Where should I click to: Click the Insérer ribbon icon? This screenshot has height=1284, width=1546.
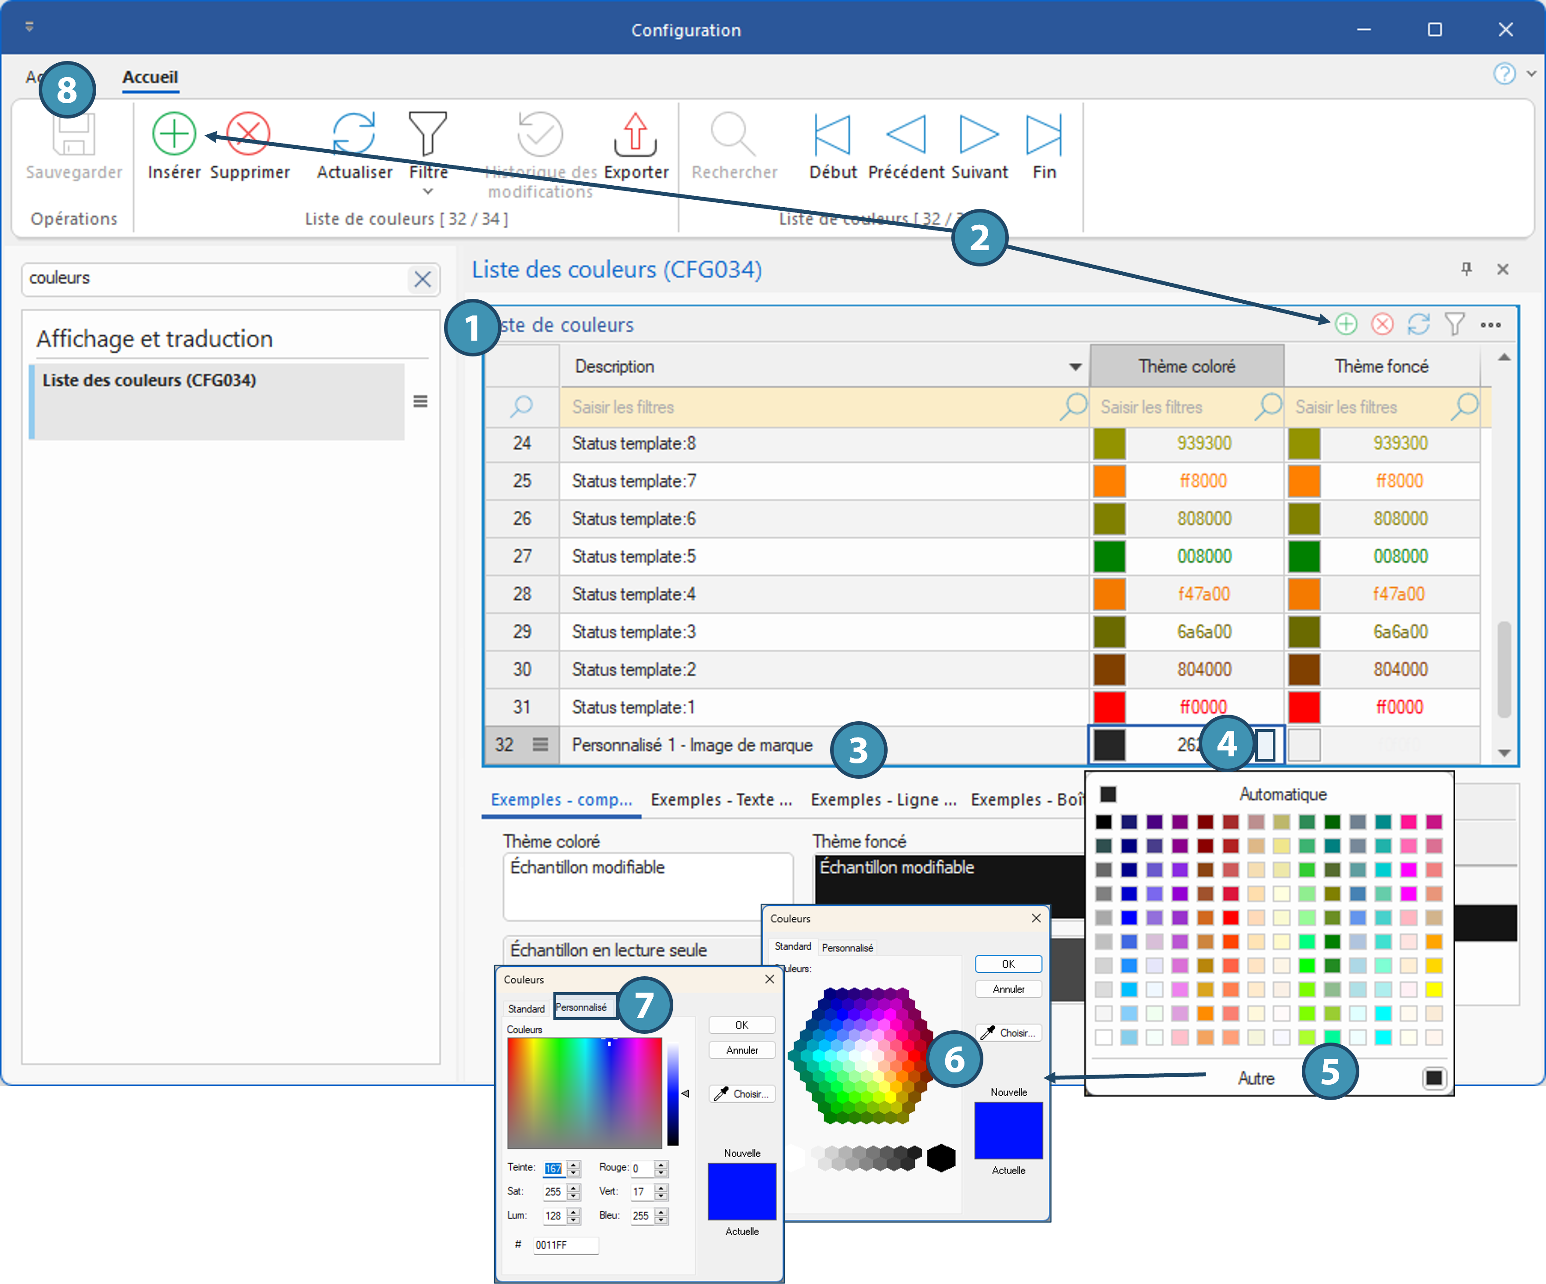coord(174,134)
